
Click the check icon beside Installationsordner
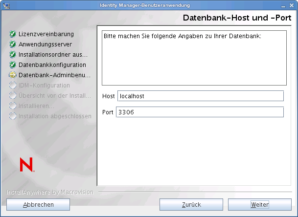click(x=13, y=54)
